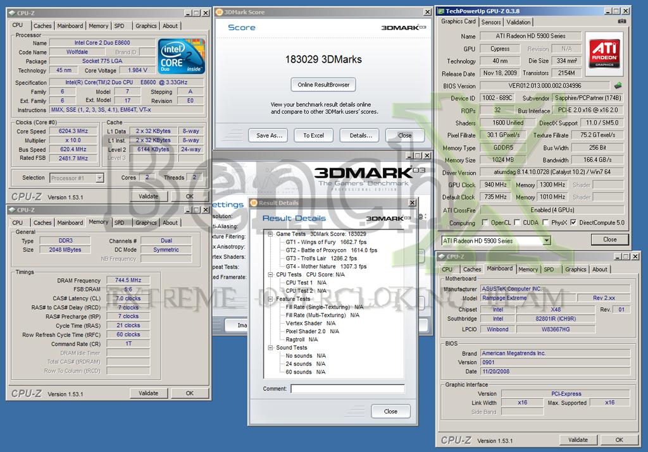
Task: Select Memory tab in Mainboard CPU-Z window
Action: [528, 269]
